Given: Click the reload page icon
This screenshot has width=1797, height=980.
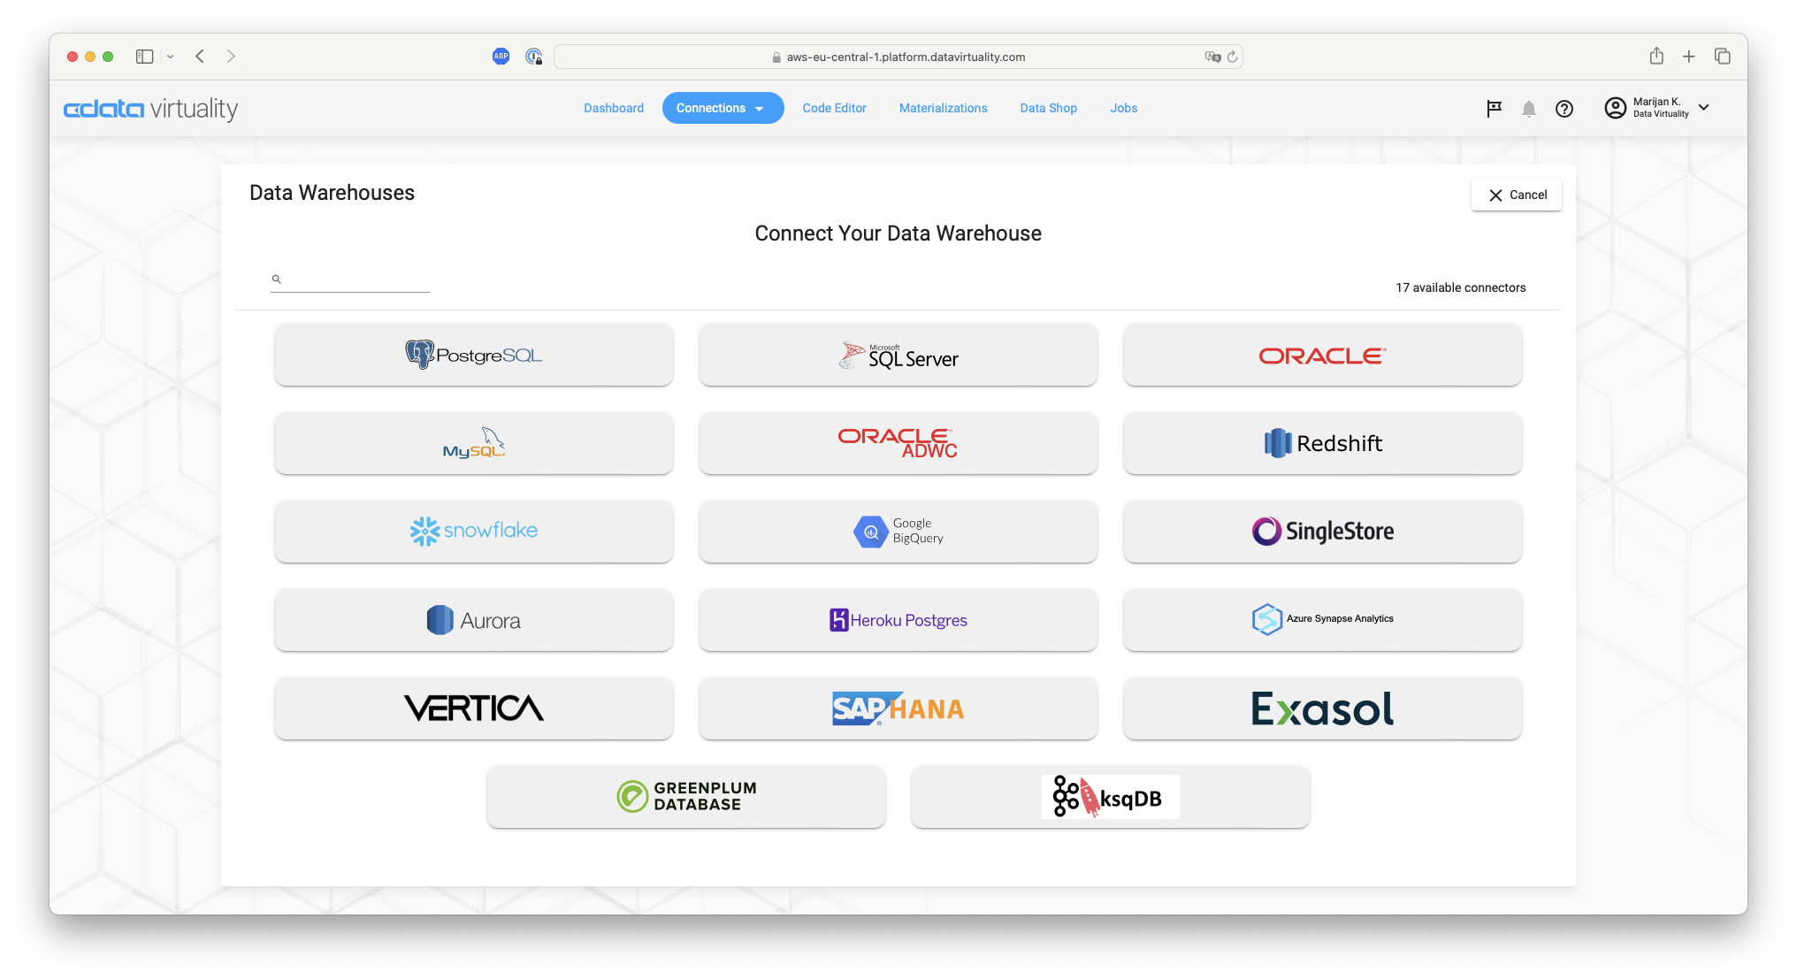Looking at the screenshot, I should (x=1232, y=57).
